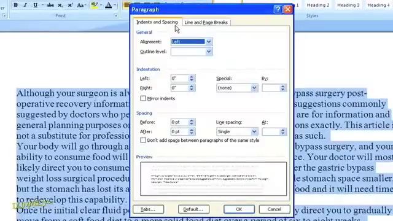Click the Tabs... button

tap(149, 209)
